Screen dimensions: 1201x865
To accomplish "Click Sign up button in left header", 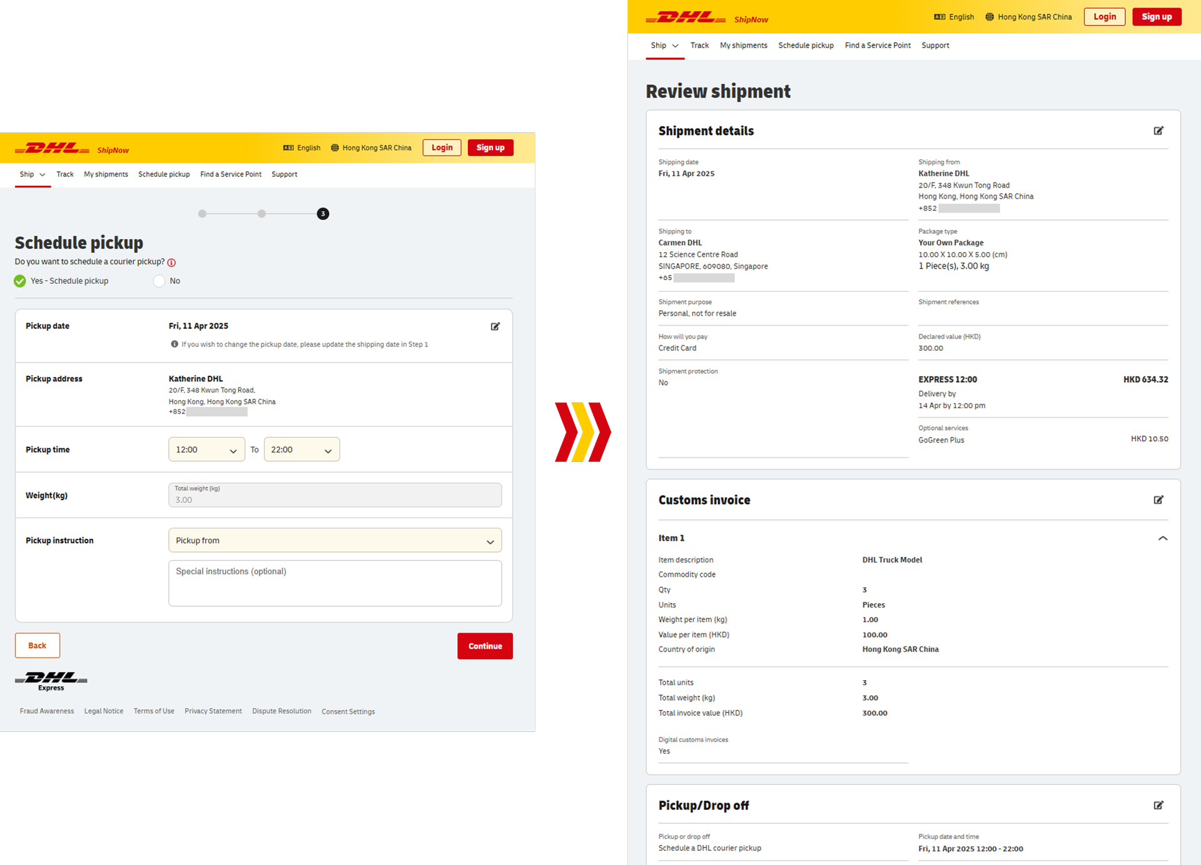I will click(x=490, y=147).
